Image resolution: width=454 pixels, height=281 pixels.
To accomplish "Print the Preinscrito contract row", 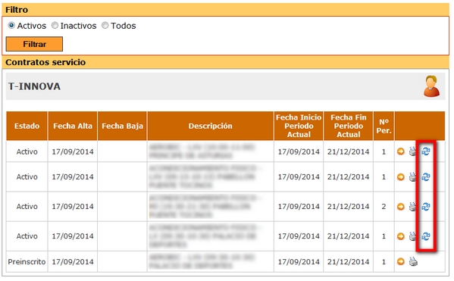I will 413,261.
